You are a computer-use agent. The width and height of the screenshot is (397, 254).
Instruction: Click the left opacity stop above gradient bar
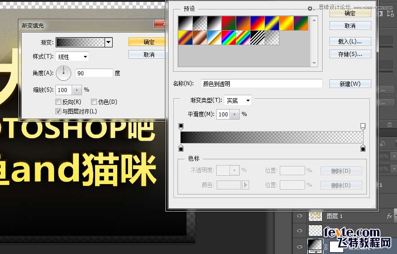point(181,126)
